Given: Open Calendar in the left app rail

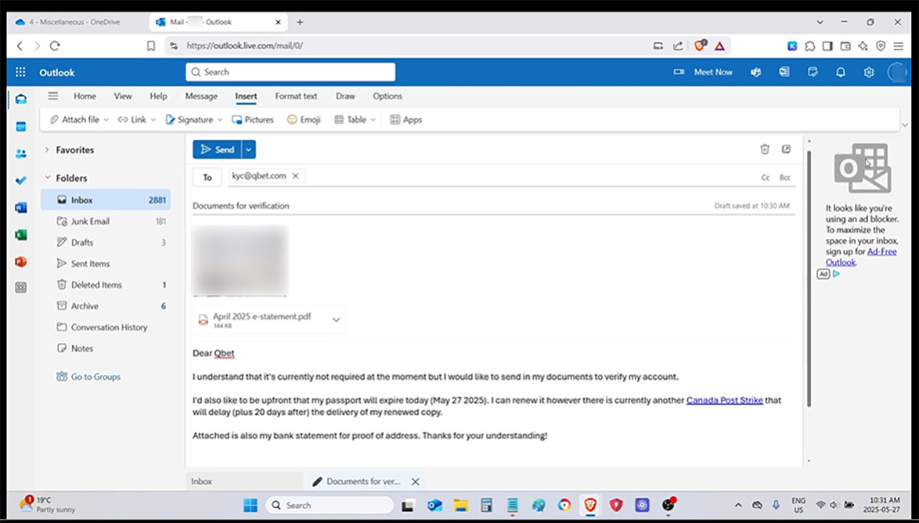Looking at the screenshot, I should (x=21, y=126).
